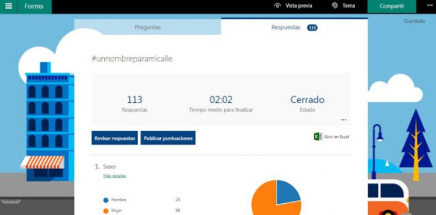Click the orange Mujer legend dot
The height and width of the screenshot is (215, 436).
(x=106, y=211)
